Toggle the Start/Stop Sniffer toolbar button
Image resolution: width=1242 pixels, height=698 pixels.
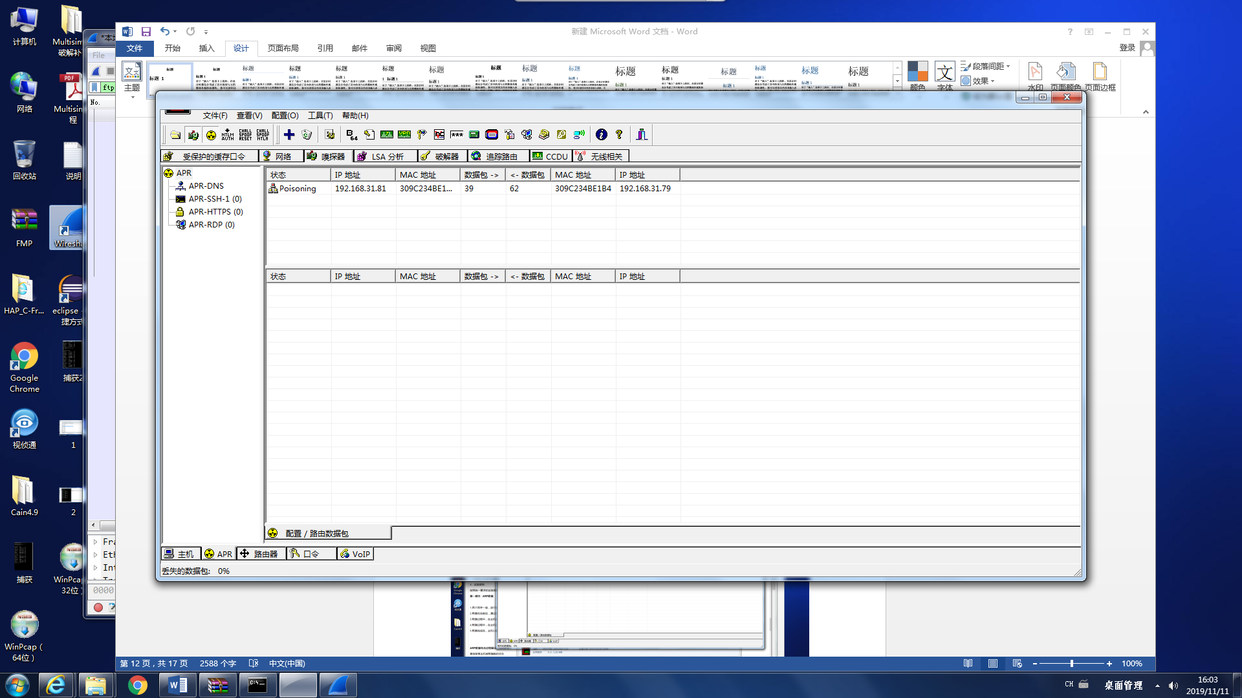tap(193, 134)
